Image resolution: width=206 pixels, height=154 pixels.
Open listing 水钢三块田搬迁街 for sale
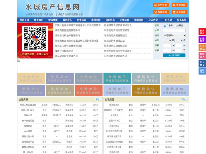[x=28, y=105]
